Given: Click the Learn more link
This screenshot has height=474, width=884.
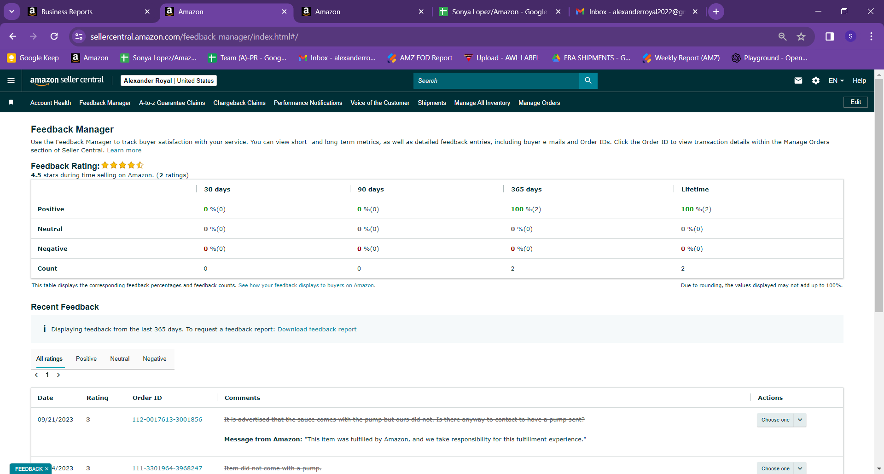Looking at the screenshot, I should [124, 150].
